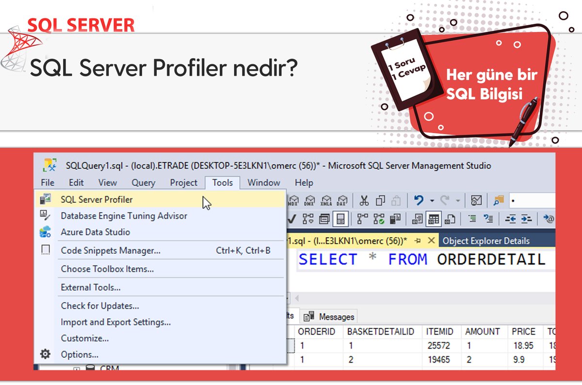The image size is (582, 385).
Task: Specify values for template parameters icon
Action: [549, 219]
